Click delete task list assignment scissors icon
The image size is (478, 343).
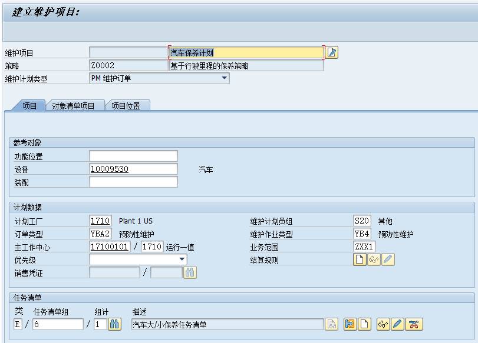pos(414,324)
